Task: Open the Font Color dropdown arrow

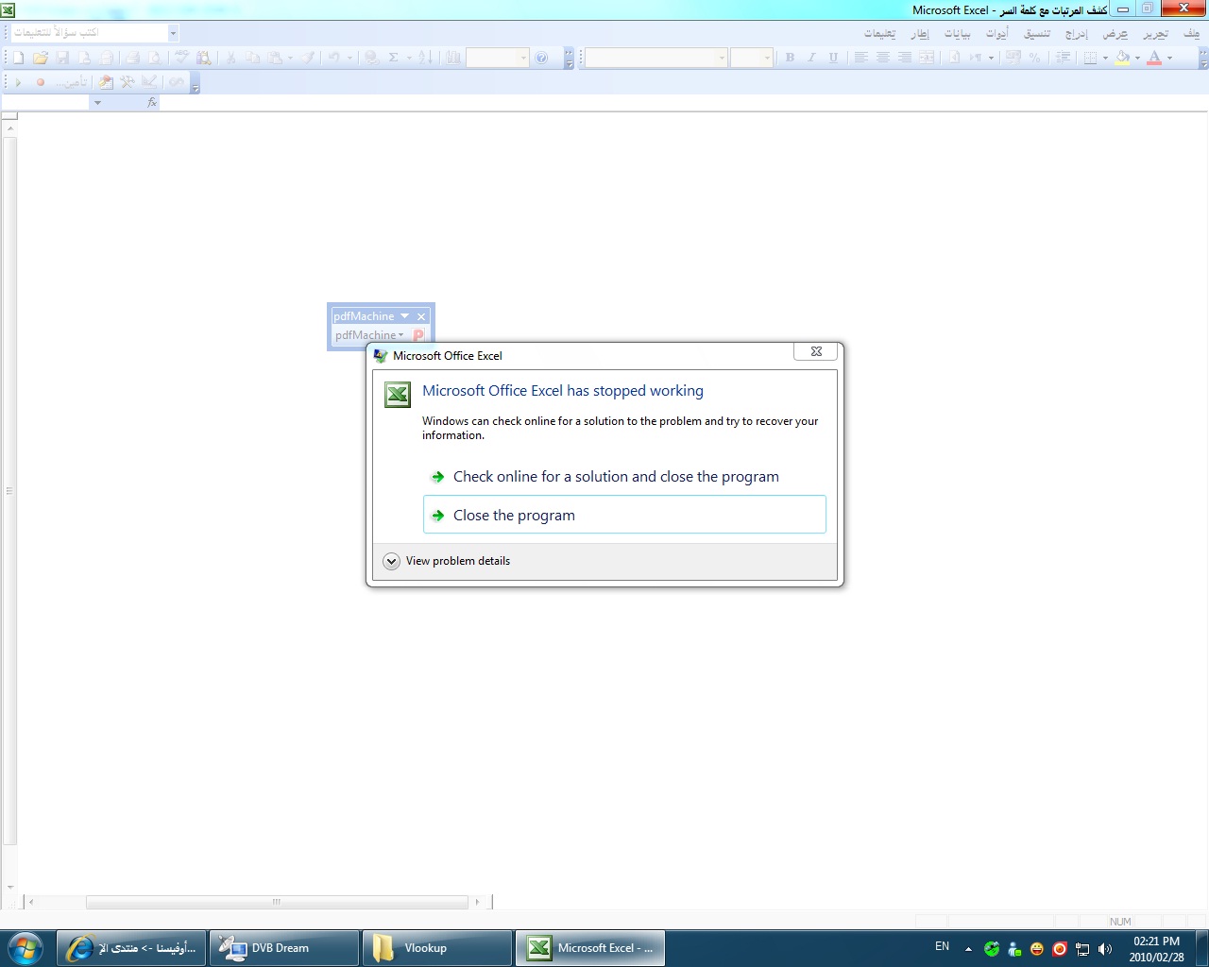Action: 1169,58
